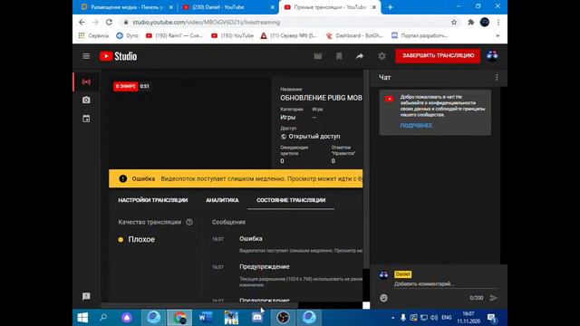580x326 pixels.
Task: Open the Dashboard - BotGh... bookmark
Action: (354, 35)
